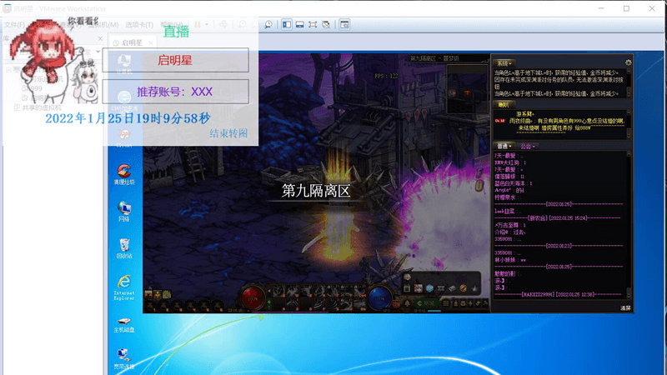The image size is (667, 375).
Task: Click the 推荐账号: XXX box
Action: point(175,92)
